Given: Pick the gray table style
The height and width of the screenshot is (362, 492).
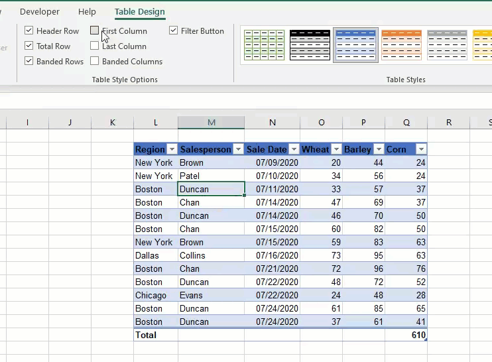Looking at the screenshot, I should point(448,45).
